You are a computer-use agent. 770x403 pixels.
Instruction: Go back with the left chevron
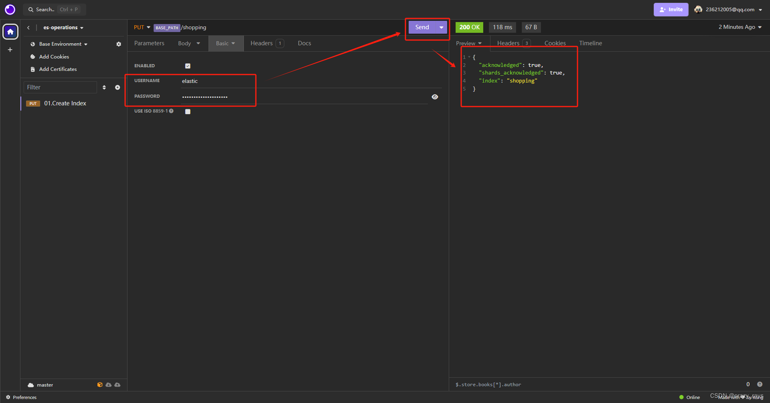28,28
